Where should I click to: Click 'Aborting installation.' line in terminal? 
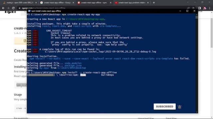[42, 56]
